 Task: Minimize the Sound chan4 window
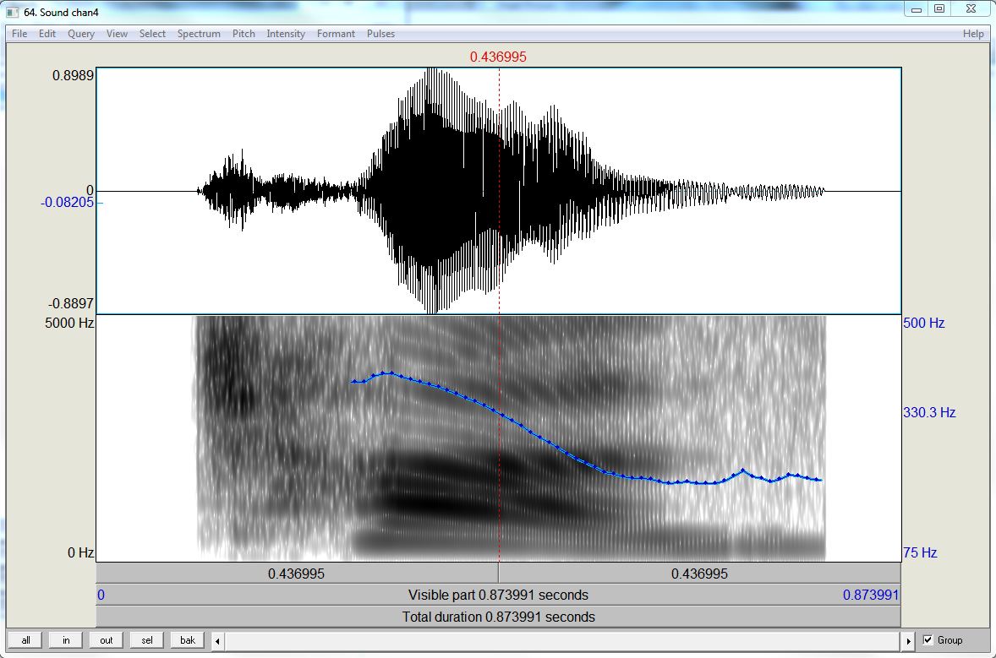(916, 9)
